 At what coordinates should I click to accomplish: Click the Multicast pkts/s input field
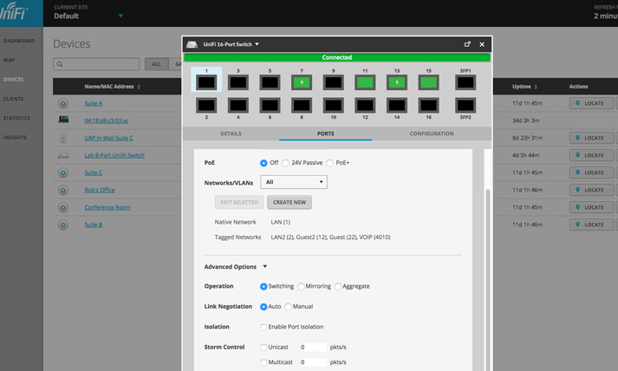click(x=313, y=362)
